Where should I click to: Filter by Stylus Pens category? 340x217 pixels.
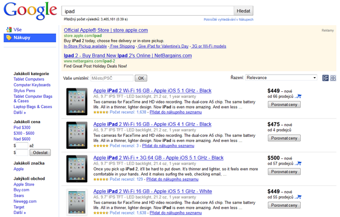point(24,91)
